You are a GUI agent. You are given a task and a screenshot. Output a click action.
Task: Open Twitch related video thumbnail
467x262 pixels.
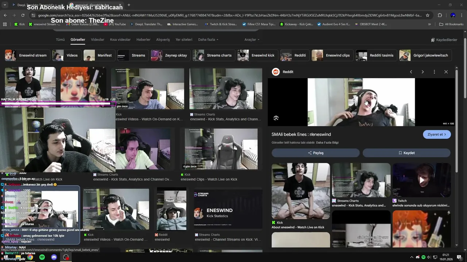[421, 180]
